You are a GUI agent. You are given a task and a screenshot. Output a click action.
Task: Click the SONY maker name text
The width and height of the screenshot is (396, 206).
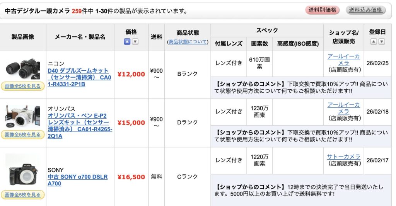pyautogui.click(x=56, y=170)
